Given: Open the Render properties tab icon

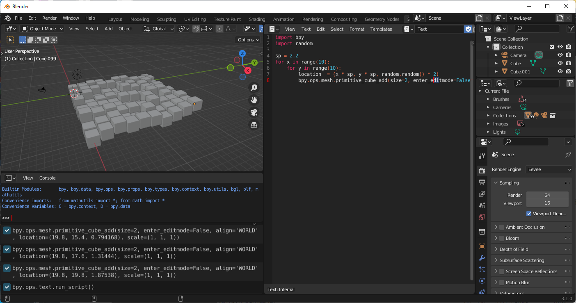Looking at the screenshot, I should click(x=482, y=171).
